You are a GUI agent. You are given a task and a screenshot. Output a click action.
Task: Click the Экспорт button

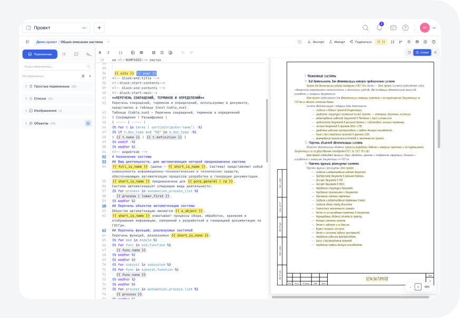coord(316,42)
